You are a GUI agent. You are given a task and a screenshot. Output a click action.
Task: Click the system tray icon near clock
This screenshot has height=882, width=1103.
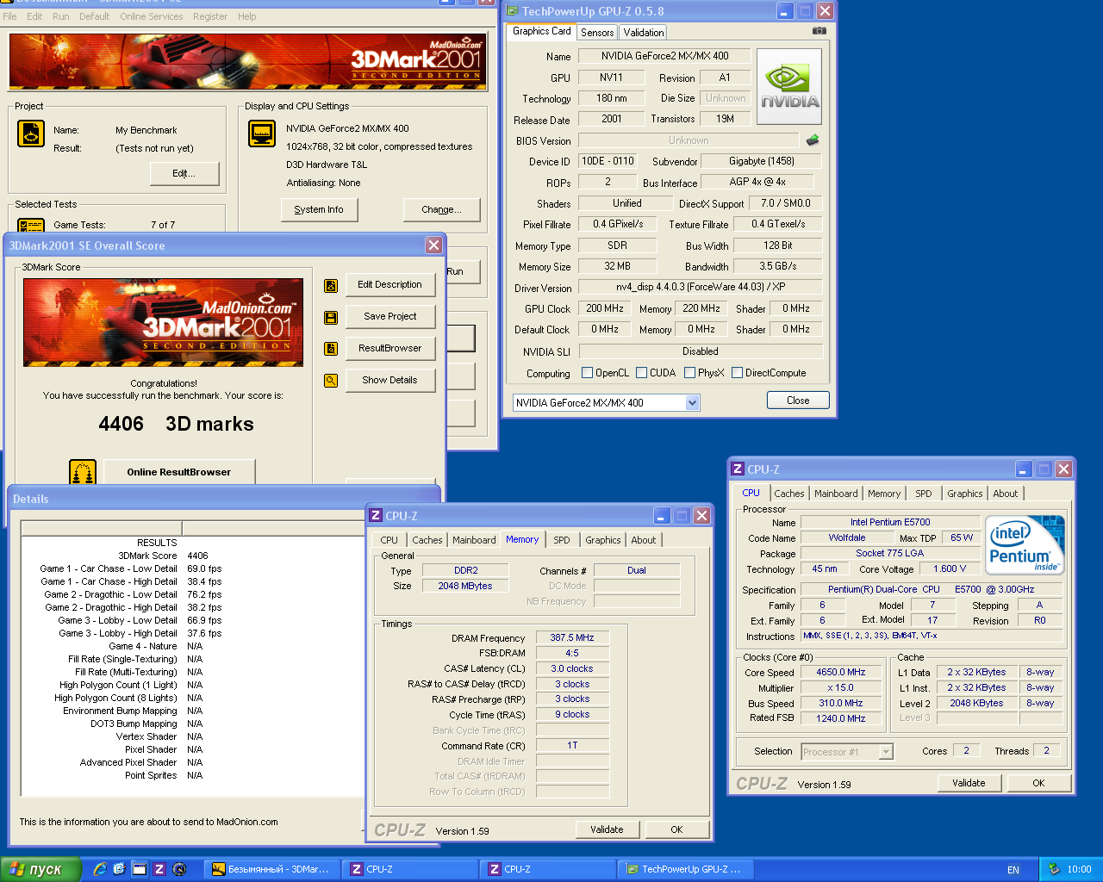tap(1054, 869)
